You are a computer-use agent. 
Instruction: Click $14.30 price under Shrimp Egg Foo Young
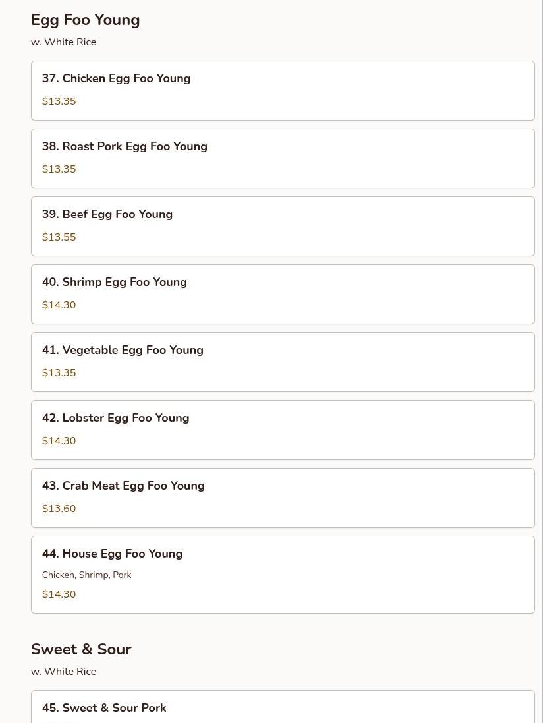pyautogui.click(x=59, y=305)
